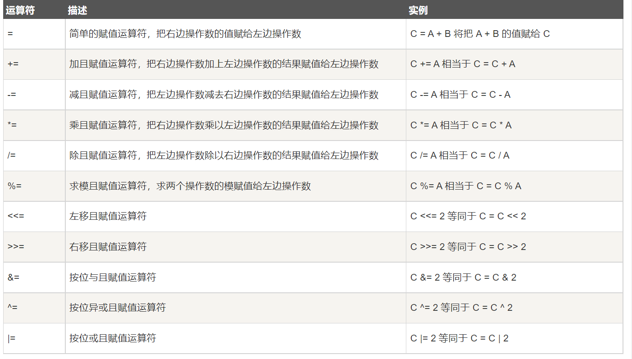Click the <<= operator symbol
This screenshot has width=632, height=359.
coord(16,216)
